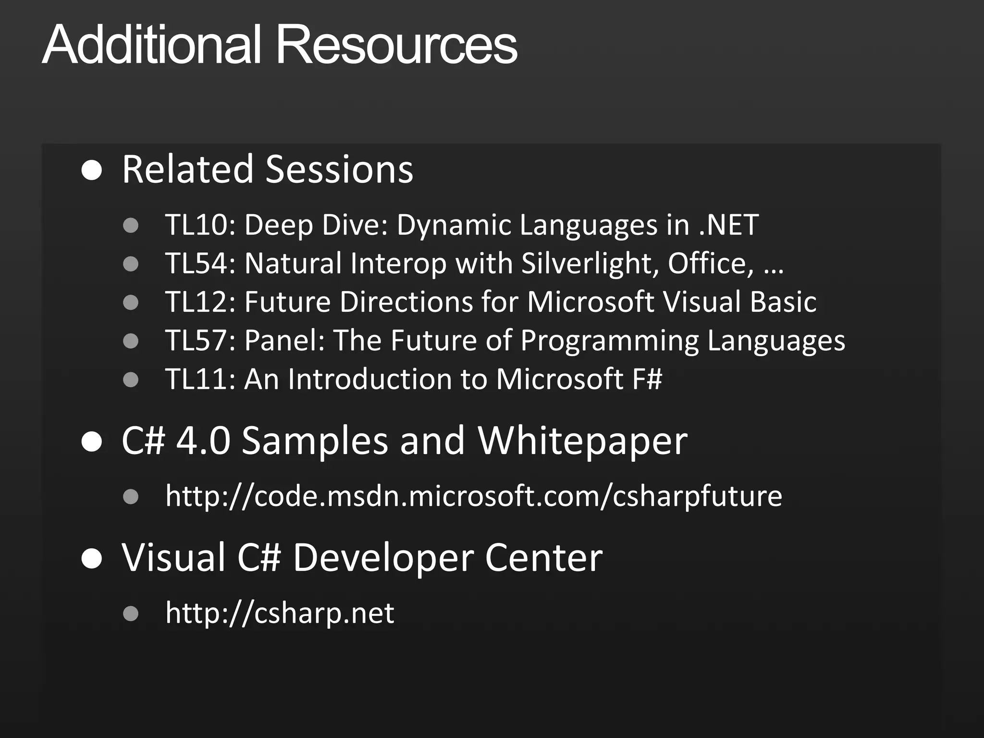Open the csharp.net link
The height and width of the screenshot is (738, 984).
point(280,613)
